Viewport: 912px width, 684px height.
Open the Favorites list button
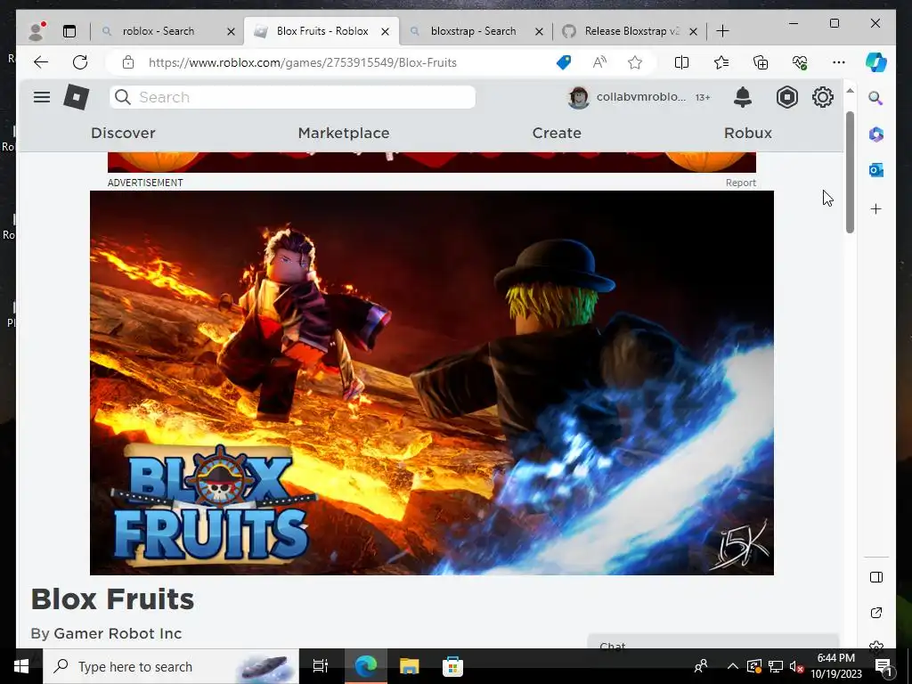tap(721, 62)
